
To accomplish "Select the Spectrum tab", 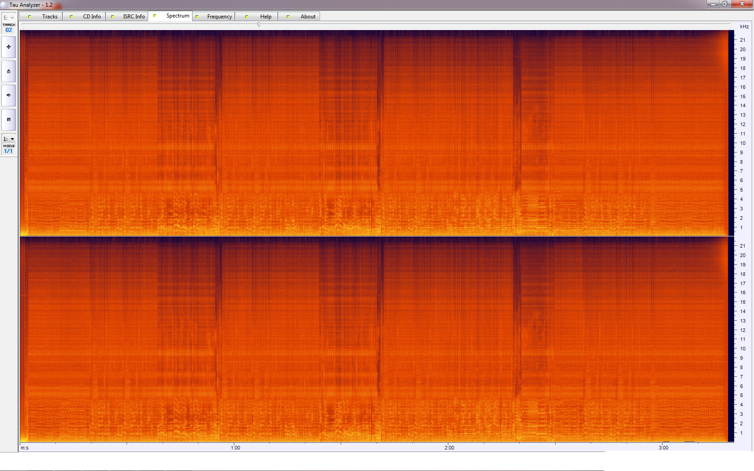I will coord(172,16).
